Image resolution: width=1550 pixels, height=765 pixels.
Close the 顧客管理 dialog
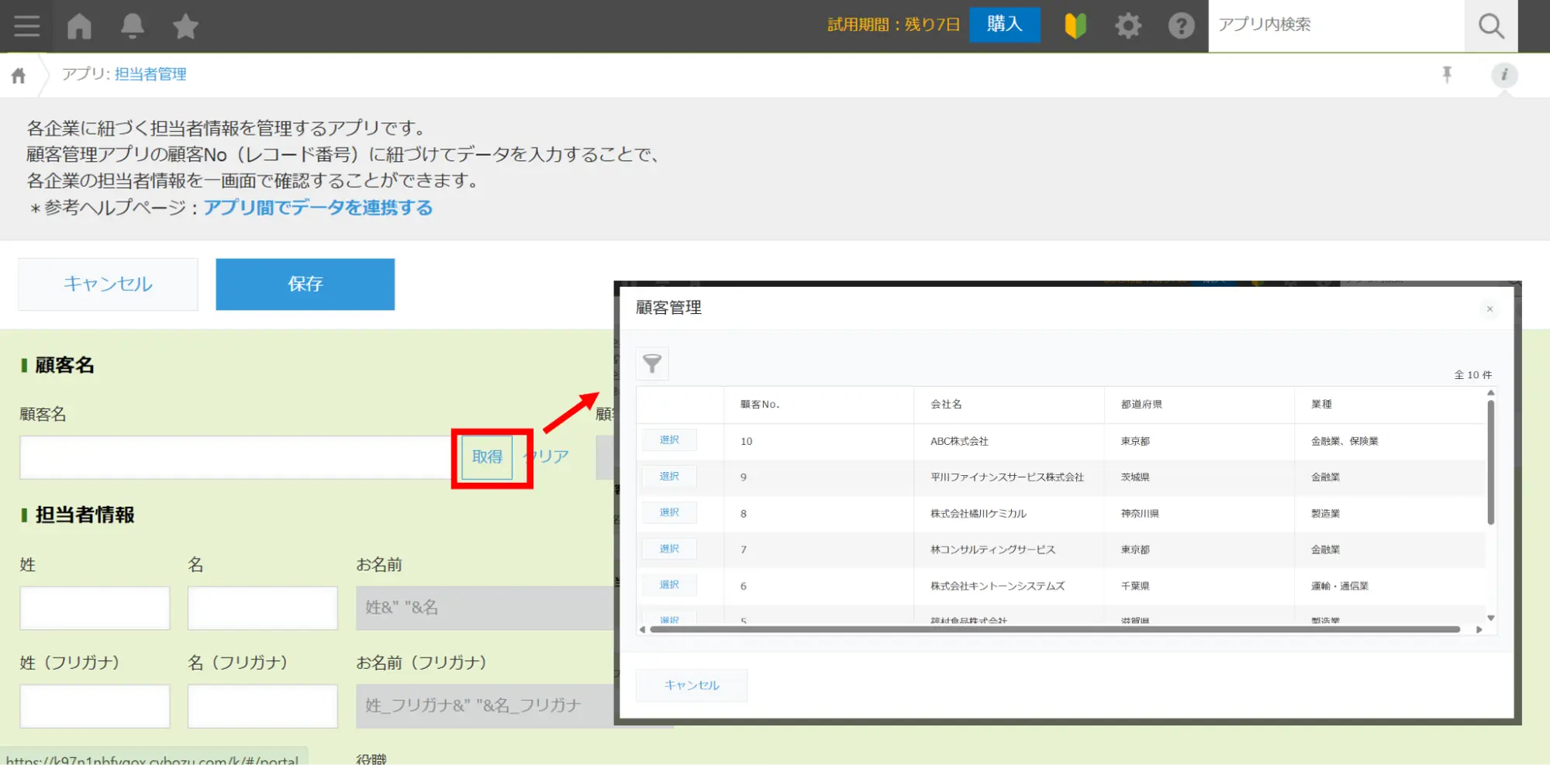pyautogui.click(x=1490, y=309)
